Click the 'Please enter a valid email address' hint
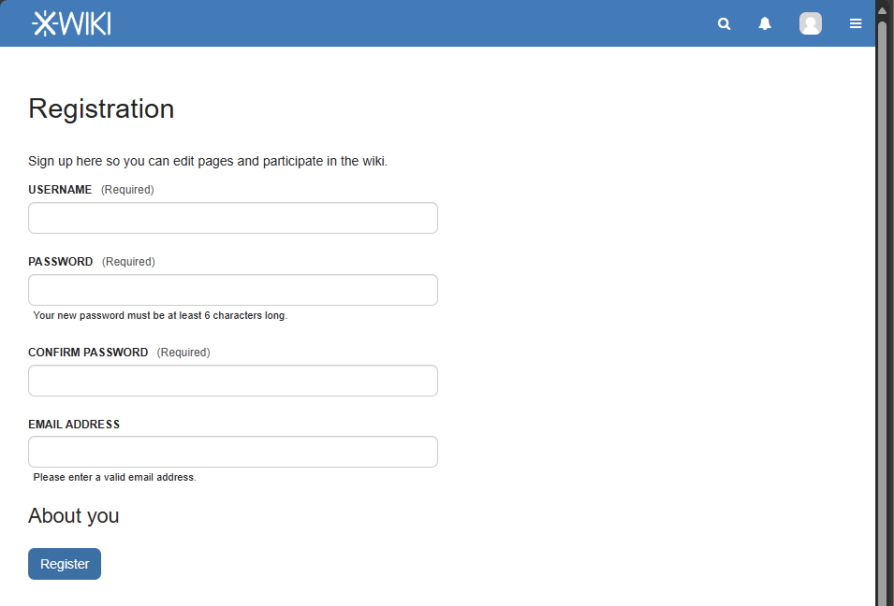This screenshot has width=894, height=606. pos(114,477)
